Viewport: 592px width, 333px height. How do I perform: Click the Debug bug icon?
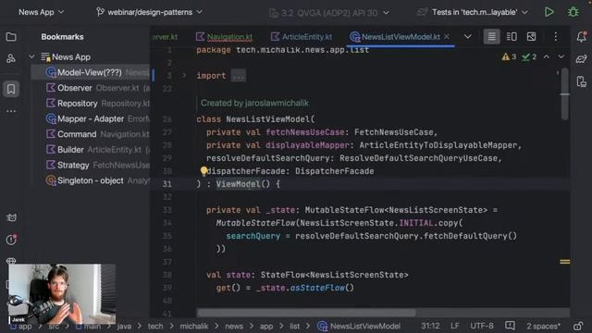[573, 12]
